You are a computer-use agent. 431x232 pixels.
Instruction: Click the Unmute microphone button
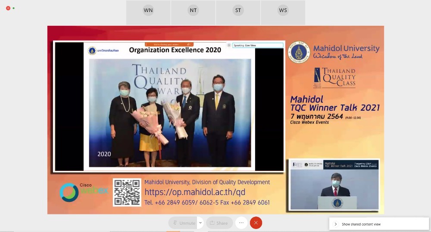183,223
